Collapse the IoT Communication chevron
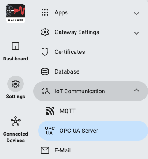Viewport: 148px width, 159px height. click(x=136, y=90)
